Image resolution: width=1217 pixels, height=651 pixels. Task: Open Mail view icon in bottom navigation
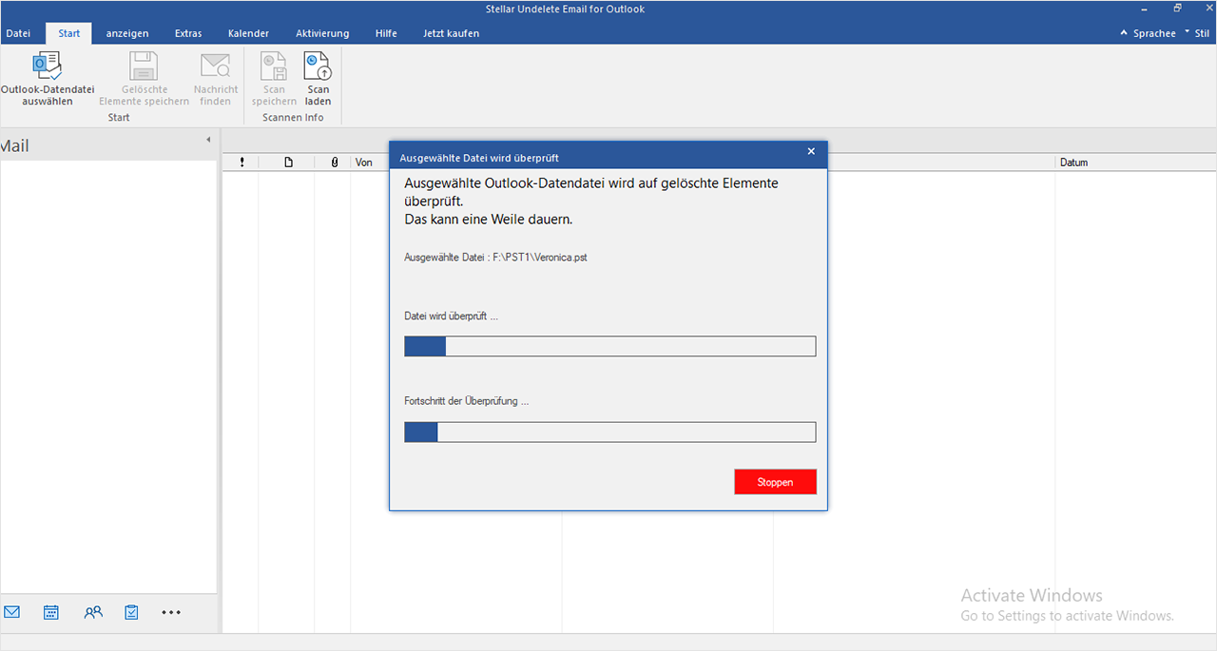11,612
